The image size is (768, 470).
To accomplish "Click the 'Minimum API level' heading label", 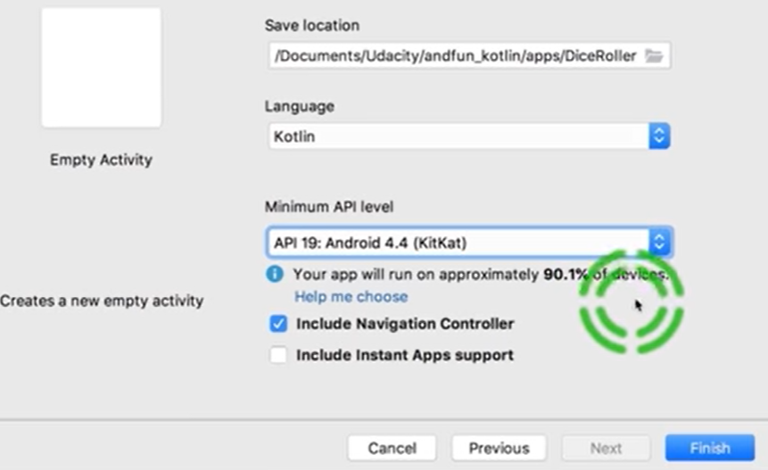I will coord(328,207).
